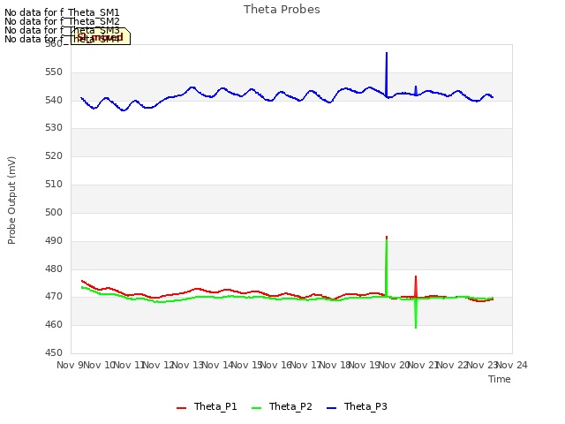Click the 550 y-axis tick label
This screenshot has height=424, width=565.
pyautogui.click(x=54, y=72)
